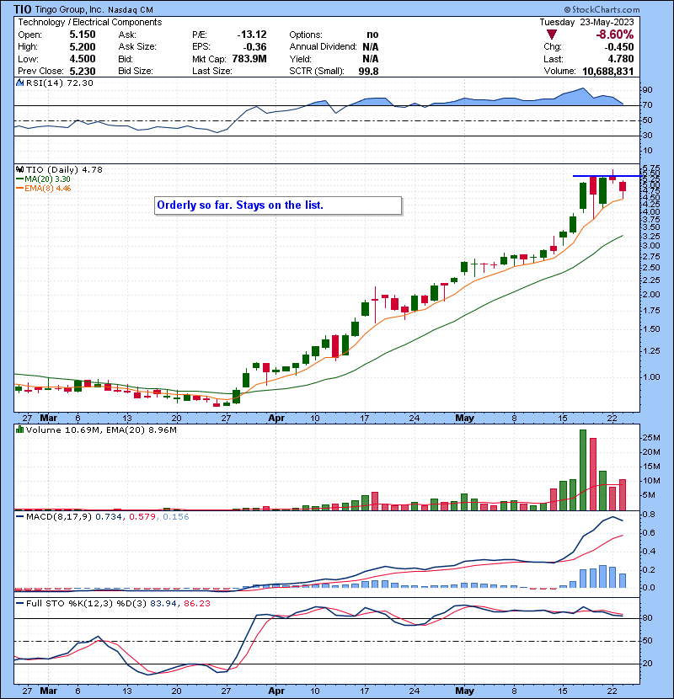Click the Low value 4.500
This screenshot has height=699, width=674.
[83, 59]
